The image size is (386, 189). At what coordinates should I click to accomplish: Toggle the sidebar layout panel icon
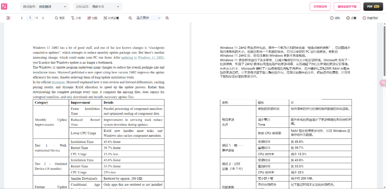pyautogui.click(x=8, y=18)
